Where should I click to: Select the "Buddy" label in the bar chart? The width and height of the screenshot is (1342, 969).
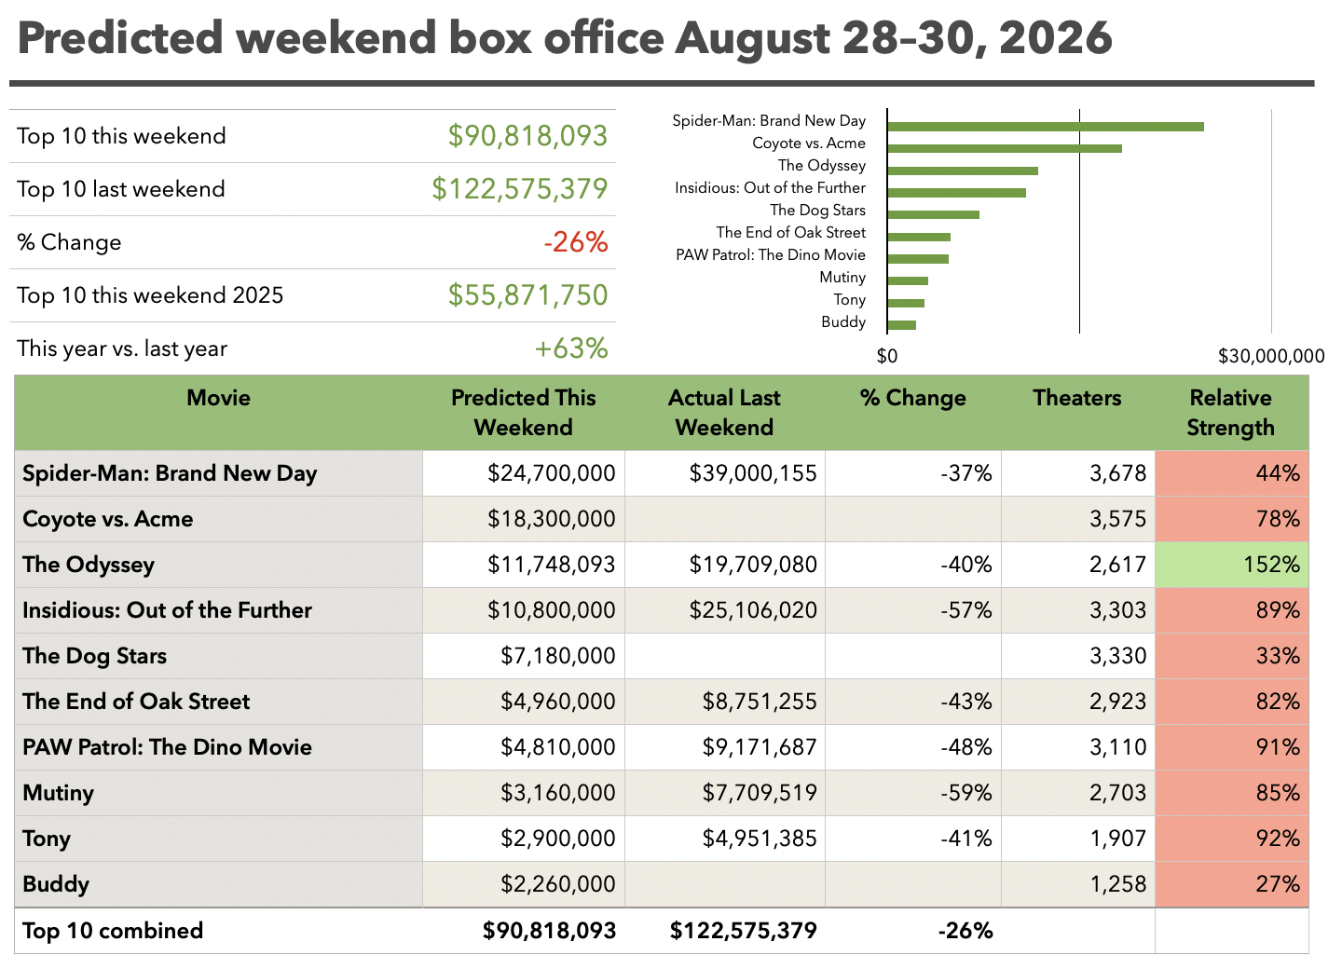point(843,322)
